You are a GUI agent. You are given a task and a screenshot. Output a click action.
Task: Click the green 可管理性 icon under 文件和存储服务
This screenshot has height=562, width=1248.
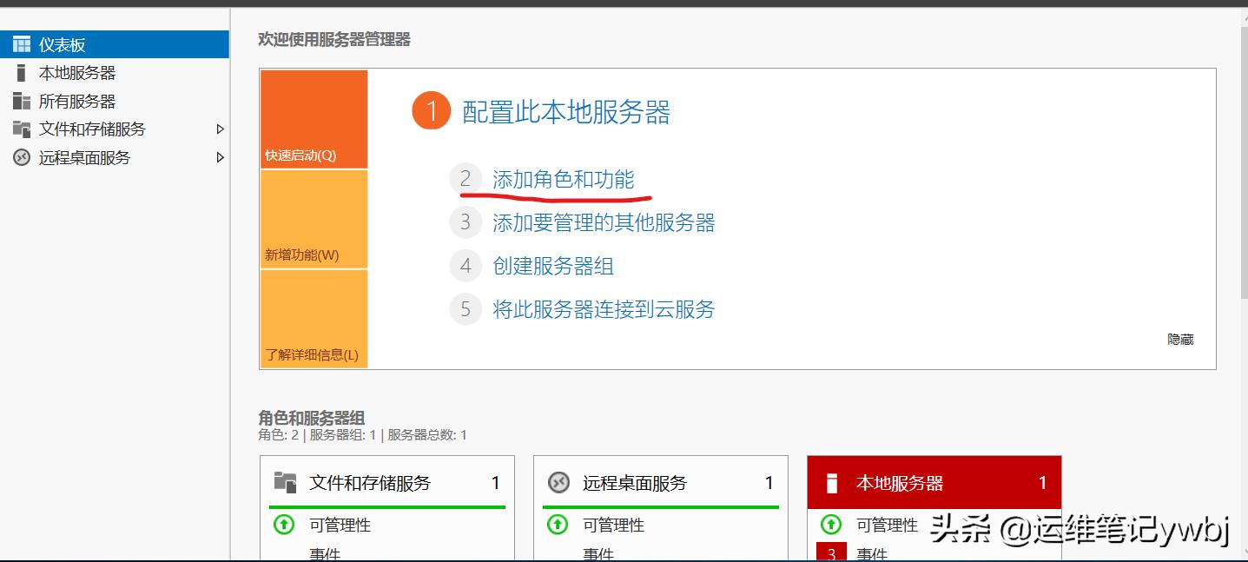pos(283,525)
